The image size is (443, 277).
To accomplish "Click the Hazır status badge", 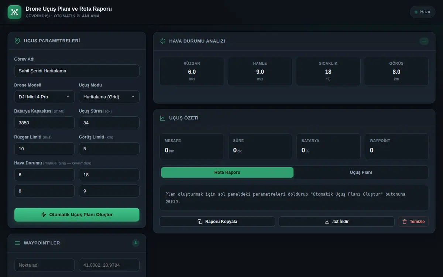I will 422,12.
